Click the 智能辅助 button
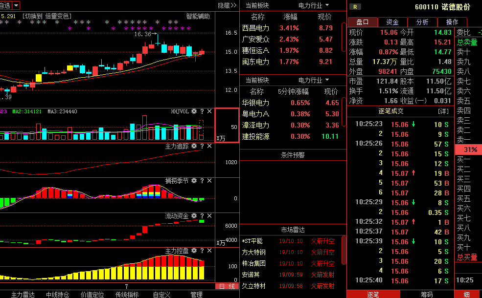 (198, 17)
